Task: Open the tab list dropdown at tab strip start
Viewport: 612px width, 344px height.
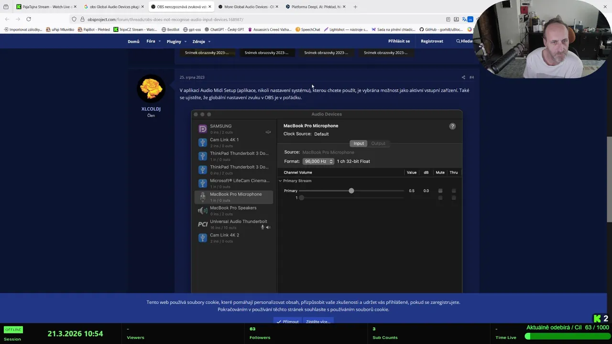Action: point(6,7)
